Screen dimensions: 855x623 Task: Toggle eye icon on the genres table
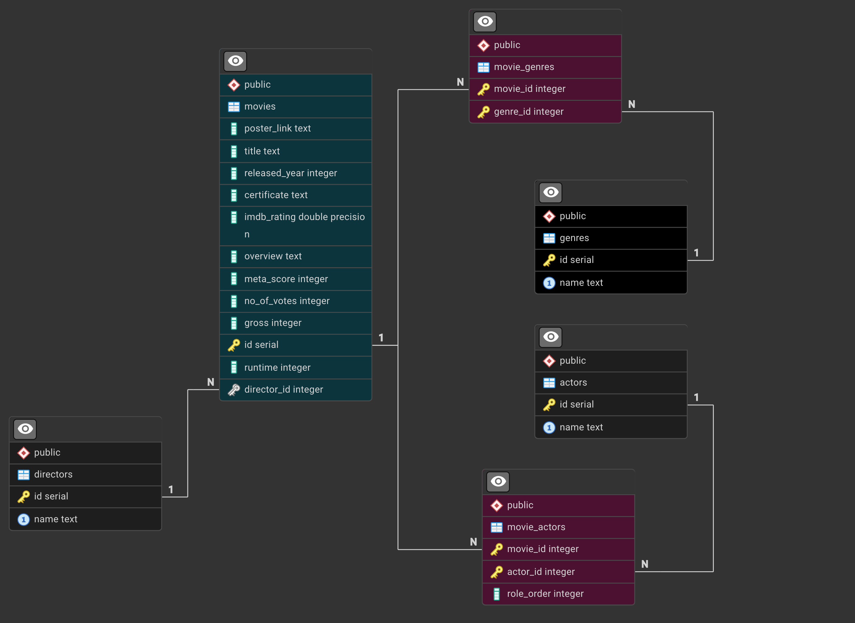click(550, 192)
